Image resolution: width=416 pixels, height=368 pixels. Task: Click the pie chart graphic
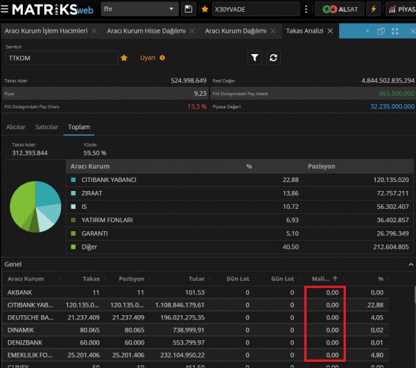[x=35, y=207]
